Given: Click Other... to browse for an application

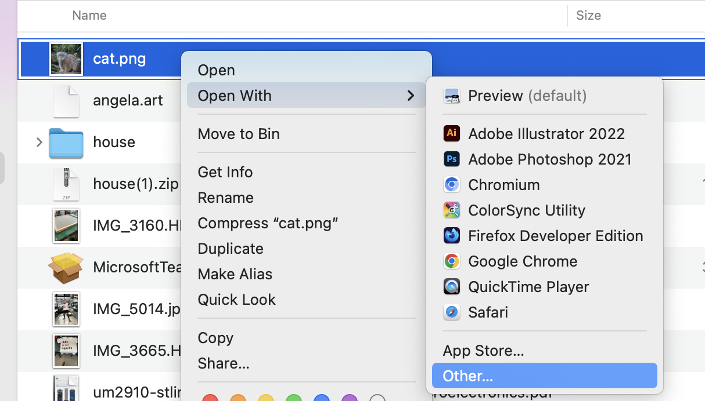Looking at the screenshot, I should point(545,376).
